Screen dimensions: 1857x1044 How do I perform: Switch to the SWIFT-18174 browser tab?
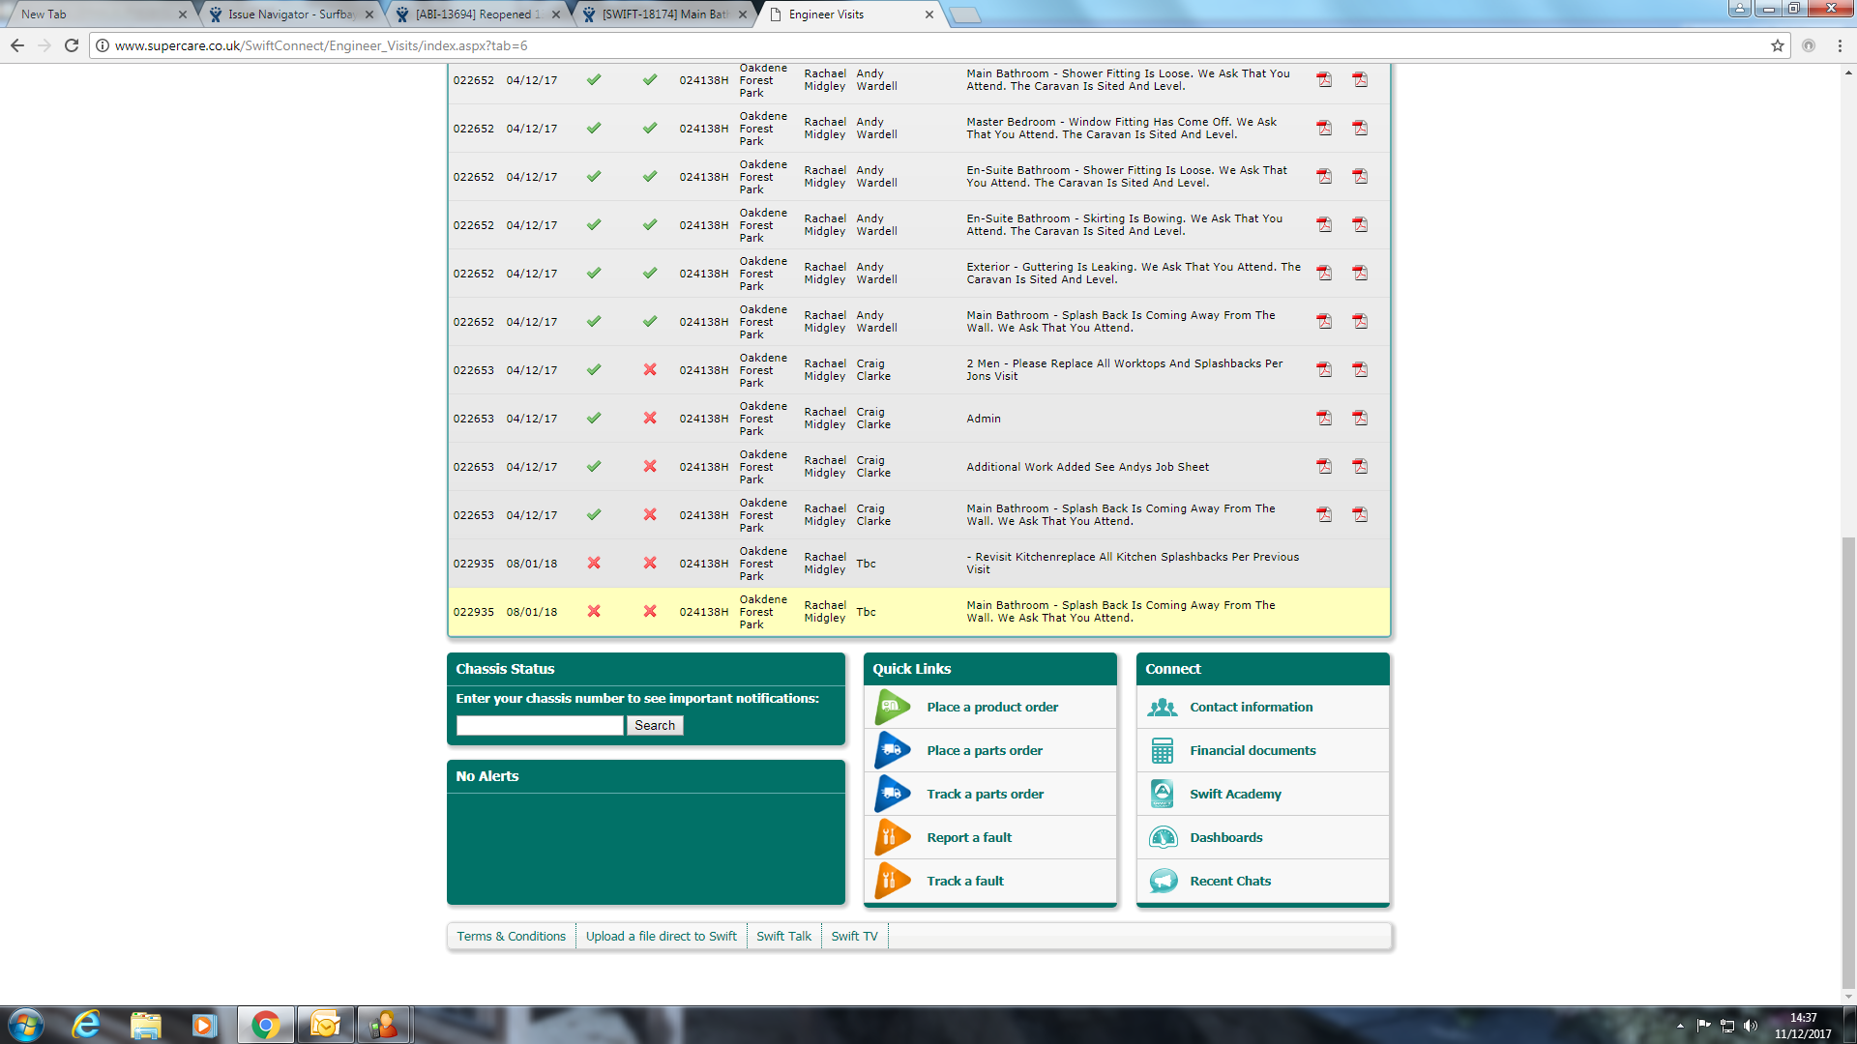coord(664,14)
